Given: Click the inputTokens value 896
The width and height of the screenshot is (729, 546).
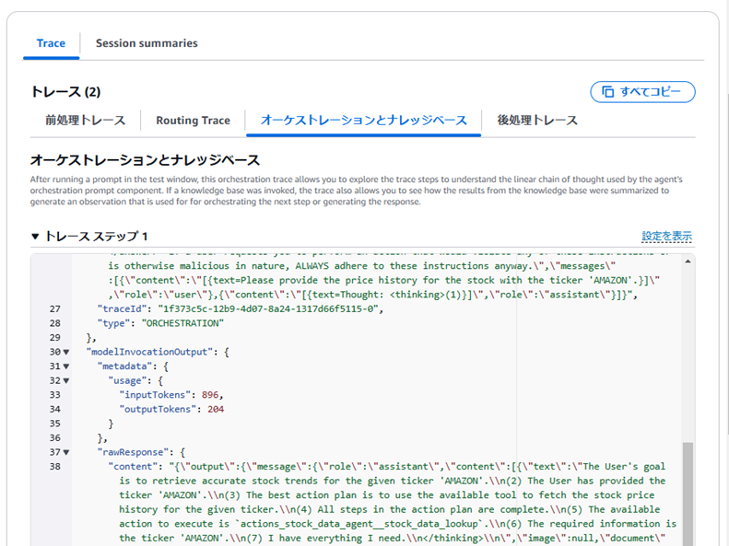Looking at the screenshot, I should point(210,395).
